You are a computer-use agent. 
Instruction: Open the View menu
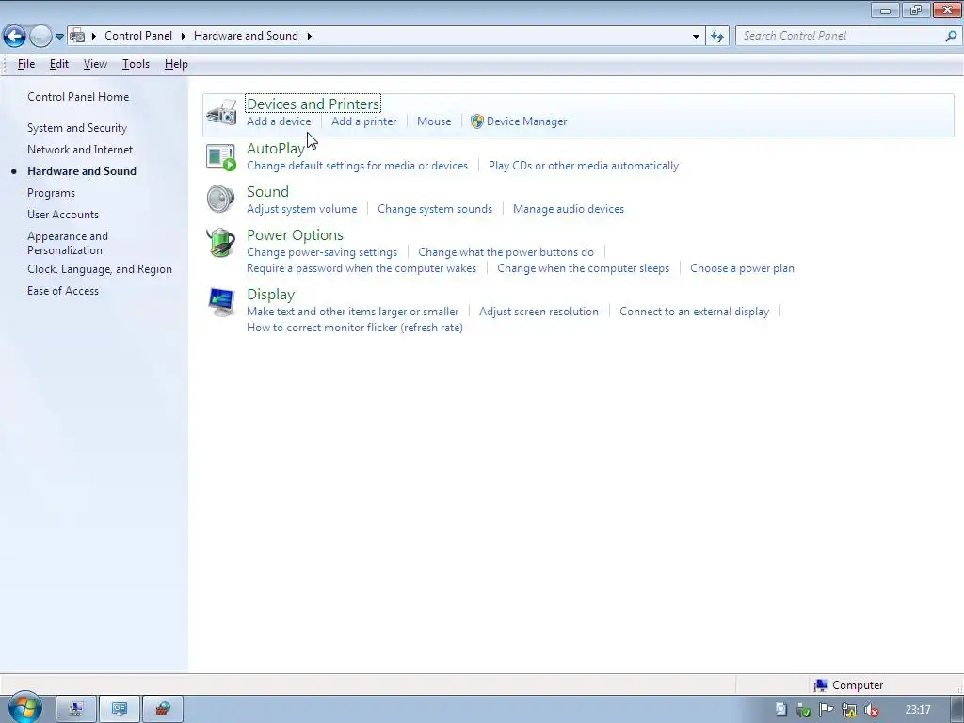95,64
